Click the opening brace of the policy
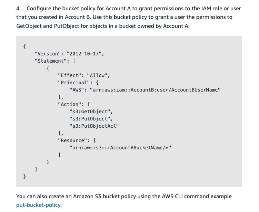This screenshot has height=212, width=259. tap(24, 46)
